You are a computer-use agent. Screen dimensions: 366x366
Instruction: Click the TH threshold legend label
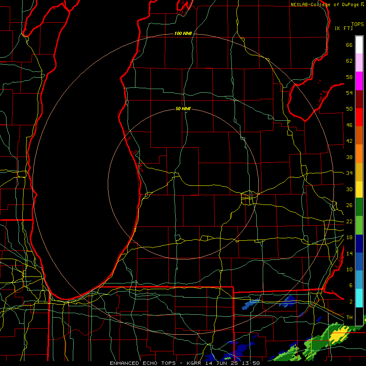click(x=349, y=318)
